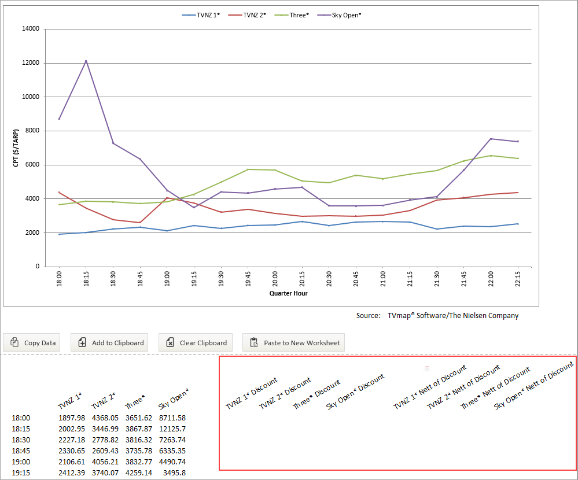Click the Add to Clipboard button
Screen dimensions: 578x480
coord(109,342)
